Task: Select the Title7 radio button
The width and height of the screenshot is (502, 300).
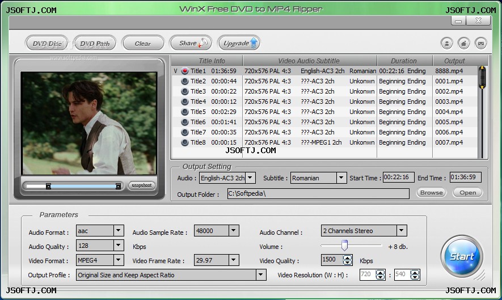Action: [185, 132]
